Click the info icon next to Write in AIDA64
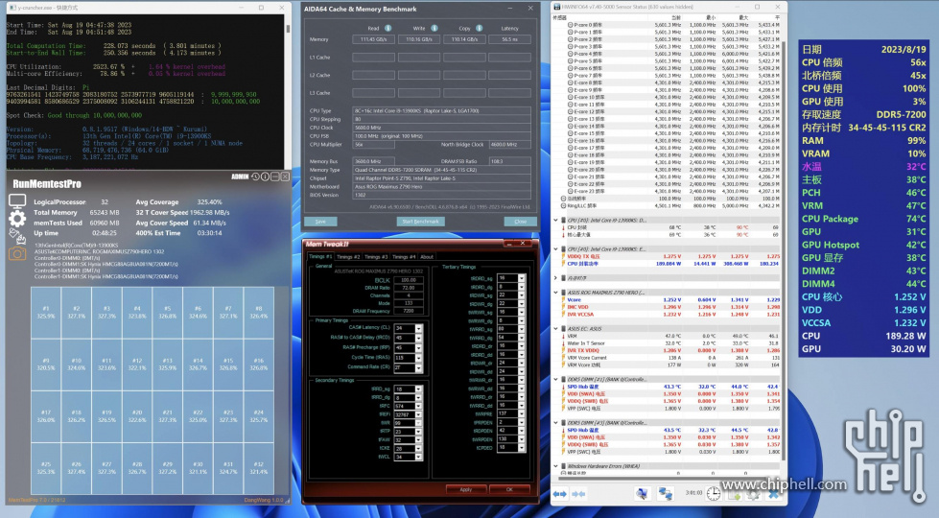939x518 pixels. pos(434,28)
